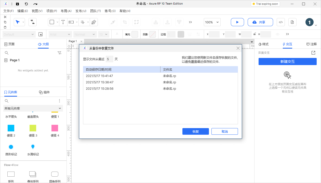321x183 pixels.
Task: Open the selection tool mode dropdown arrow
Action: point(23,22)
